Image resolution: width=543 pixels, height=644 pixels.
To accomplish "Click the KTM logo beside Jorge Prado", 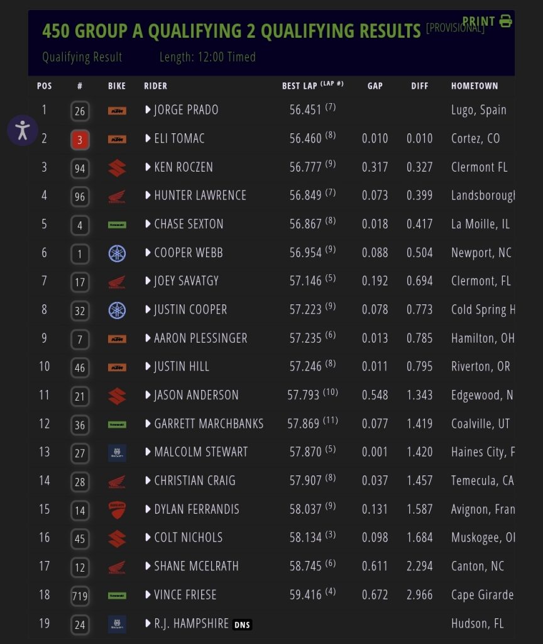I will tap(117, 111).
